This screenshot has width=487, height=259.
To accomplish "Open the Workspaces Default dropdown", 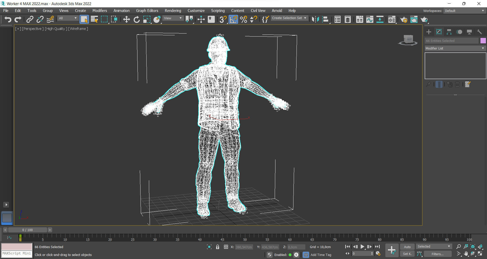I will point(465,11).
